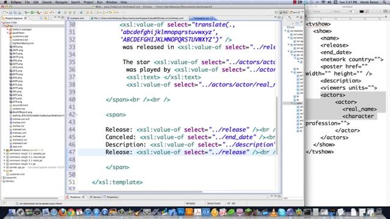Switch to the Java EE perspective button
The width and height of the screenshot is (390, 219).
(295, 12)
